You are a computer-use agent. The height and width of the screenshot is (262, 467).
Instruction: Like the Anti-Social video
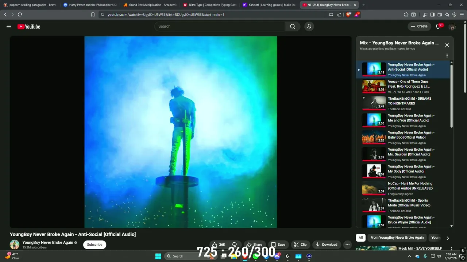click(219, 245)
